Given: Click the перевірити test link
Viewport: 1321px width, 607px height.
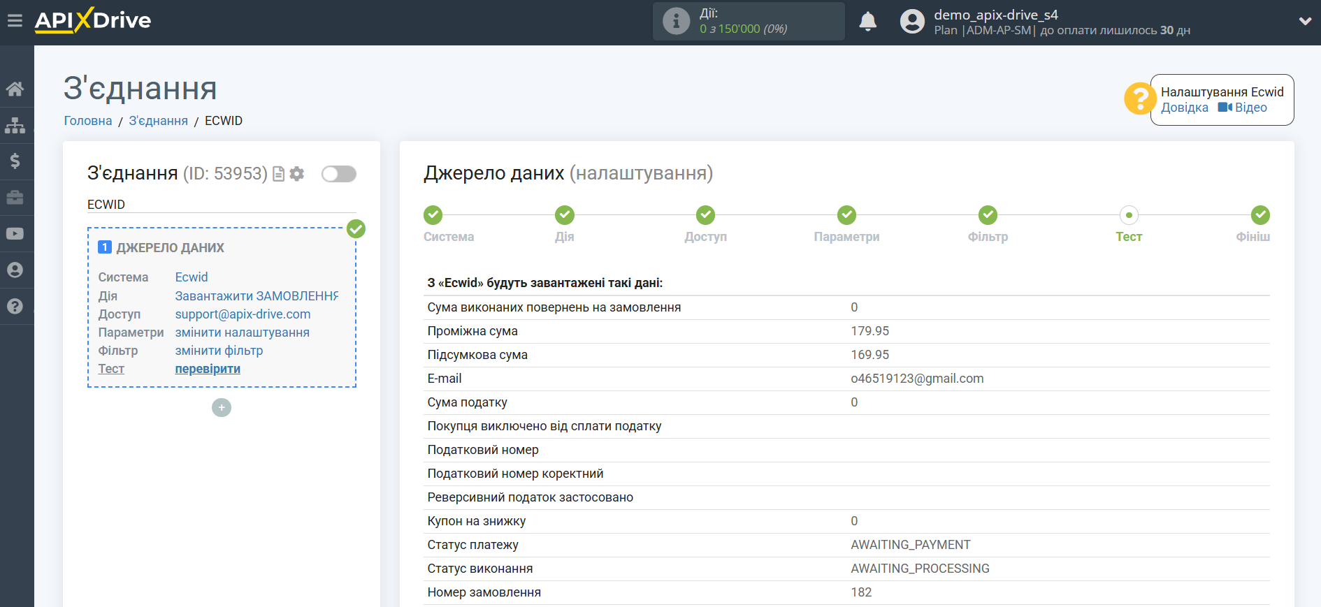Looking at the screenshot, I should click(208, 369).
